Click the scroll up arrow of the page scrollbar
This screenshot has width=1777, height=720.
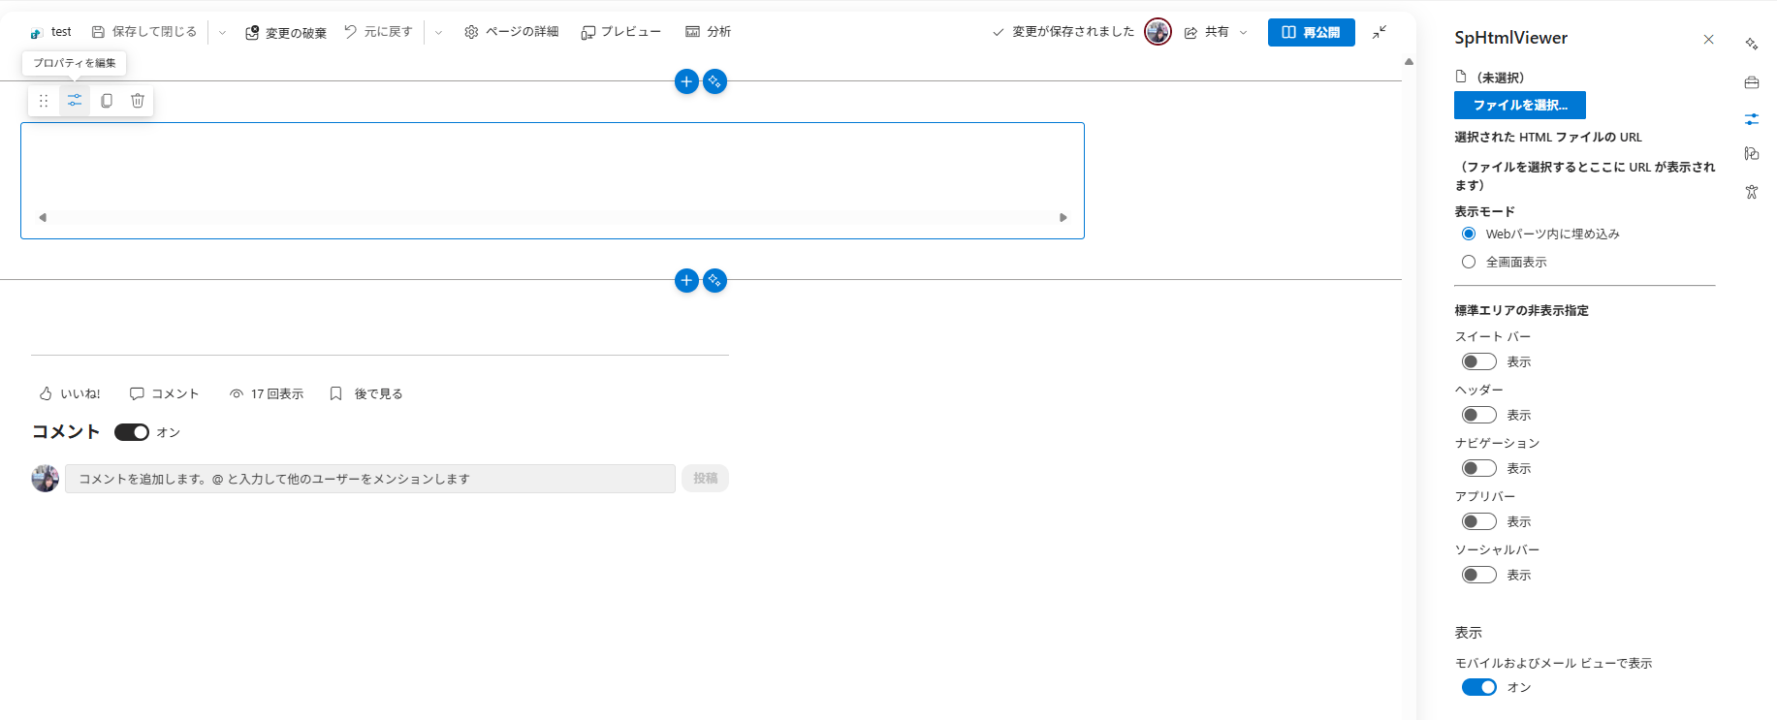1409,61
